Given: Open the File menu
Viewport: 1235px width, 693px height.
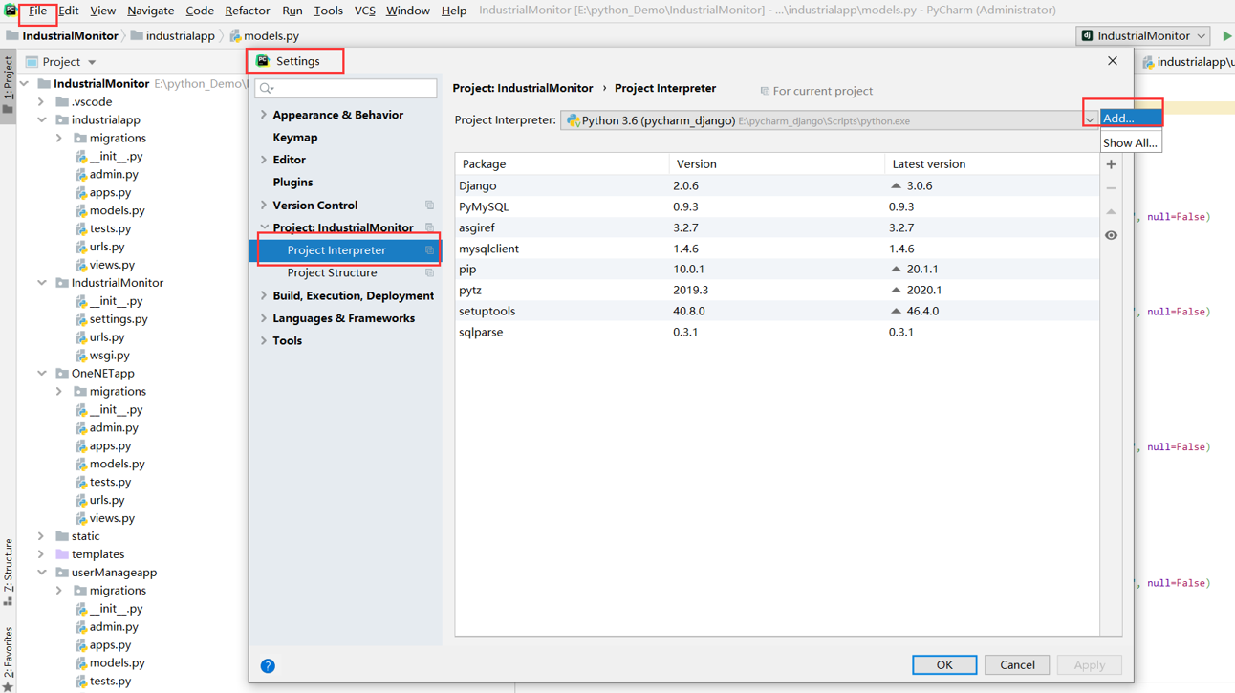Looking at the screenshot, I should pos(37,11).
